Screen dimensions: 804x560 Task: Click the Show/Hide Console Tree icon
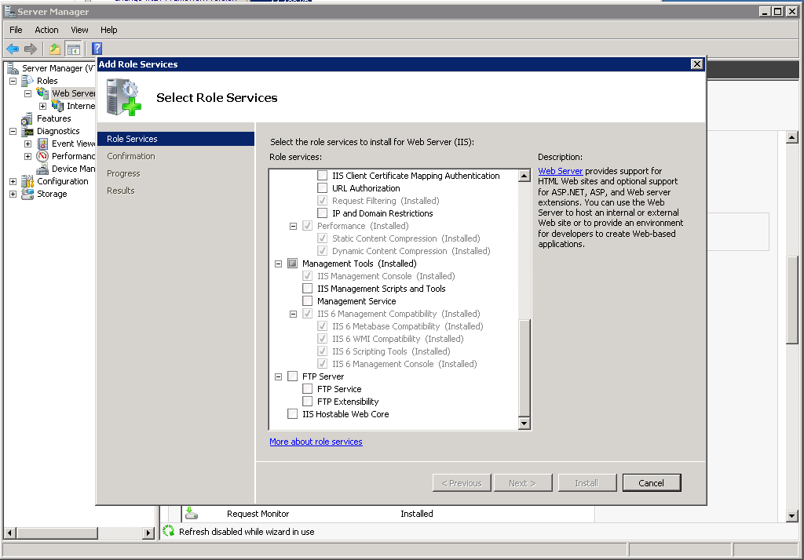73,49
